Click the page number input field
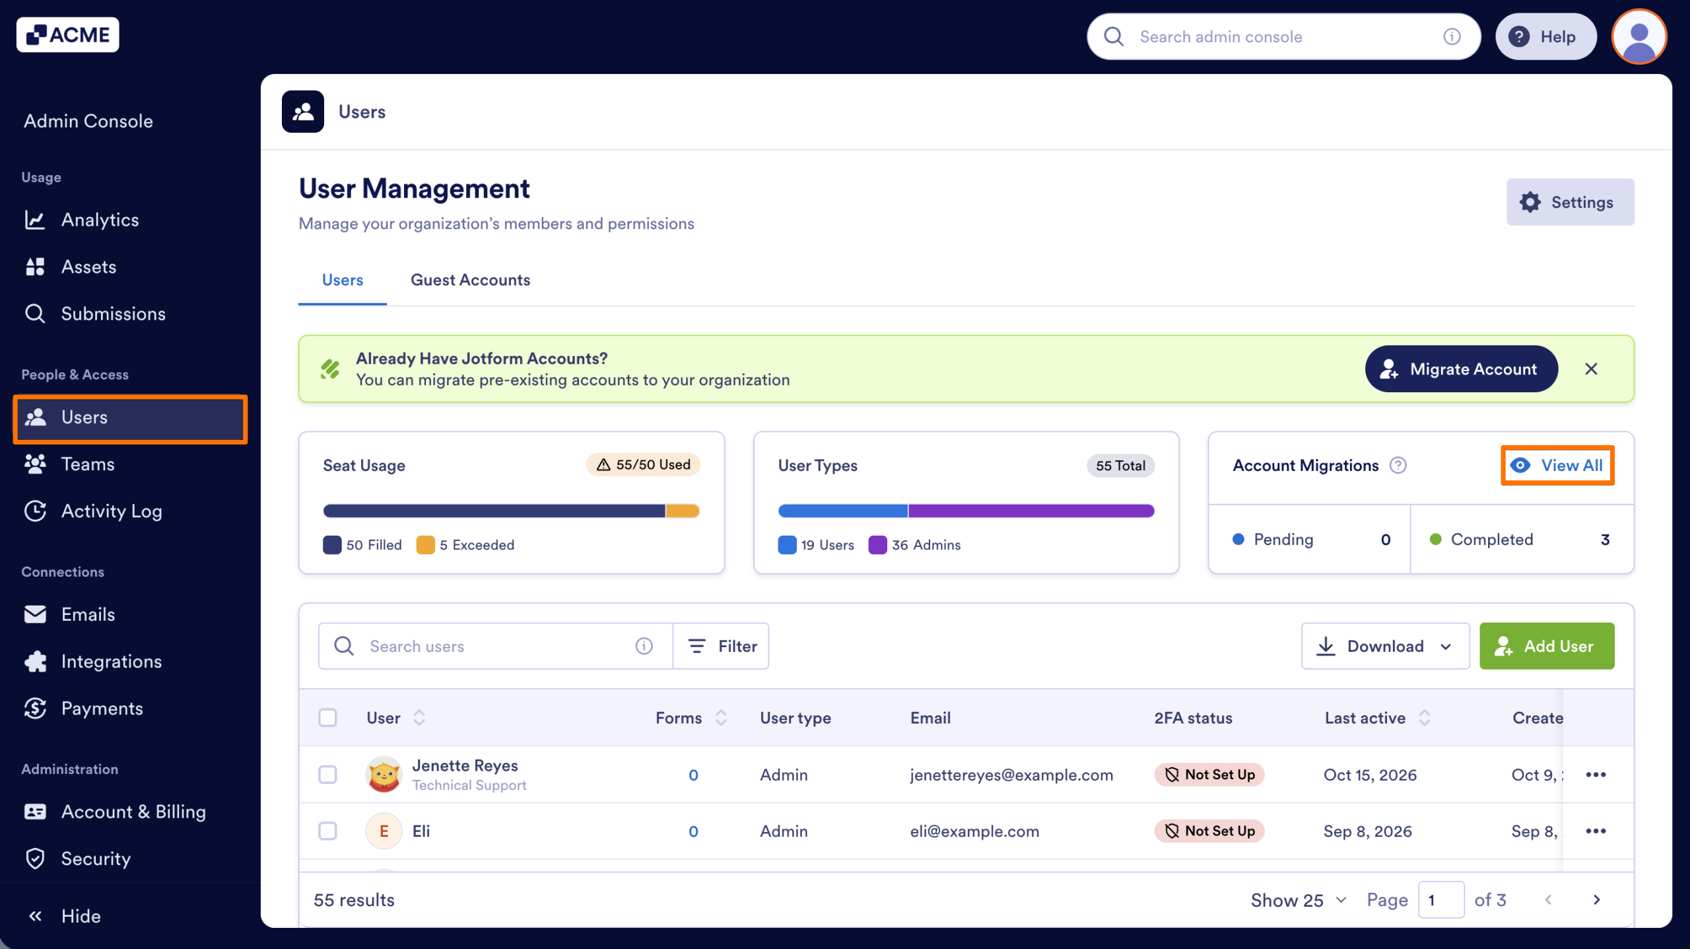 [1441, 899]
